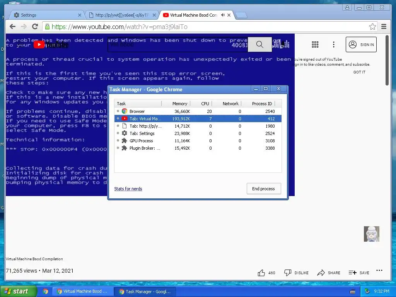Open the Chrome hamburger menu
Screen dimensions: 396x297
(384, 27)
